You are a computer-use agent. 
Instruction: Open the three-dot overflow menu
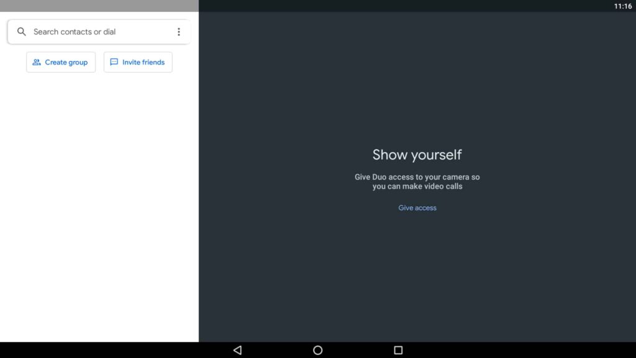(x=179, y=32)
